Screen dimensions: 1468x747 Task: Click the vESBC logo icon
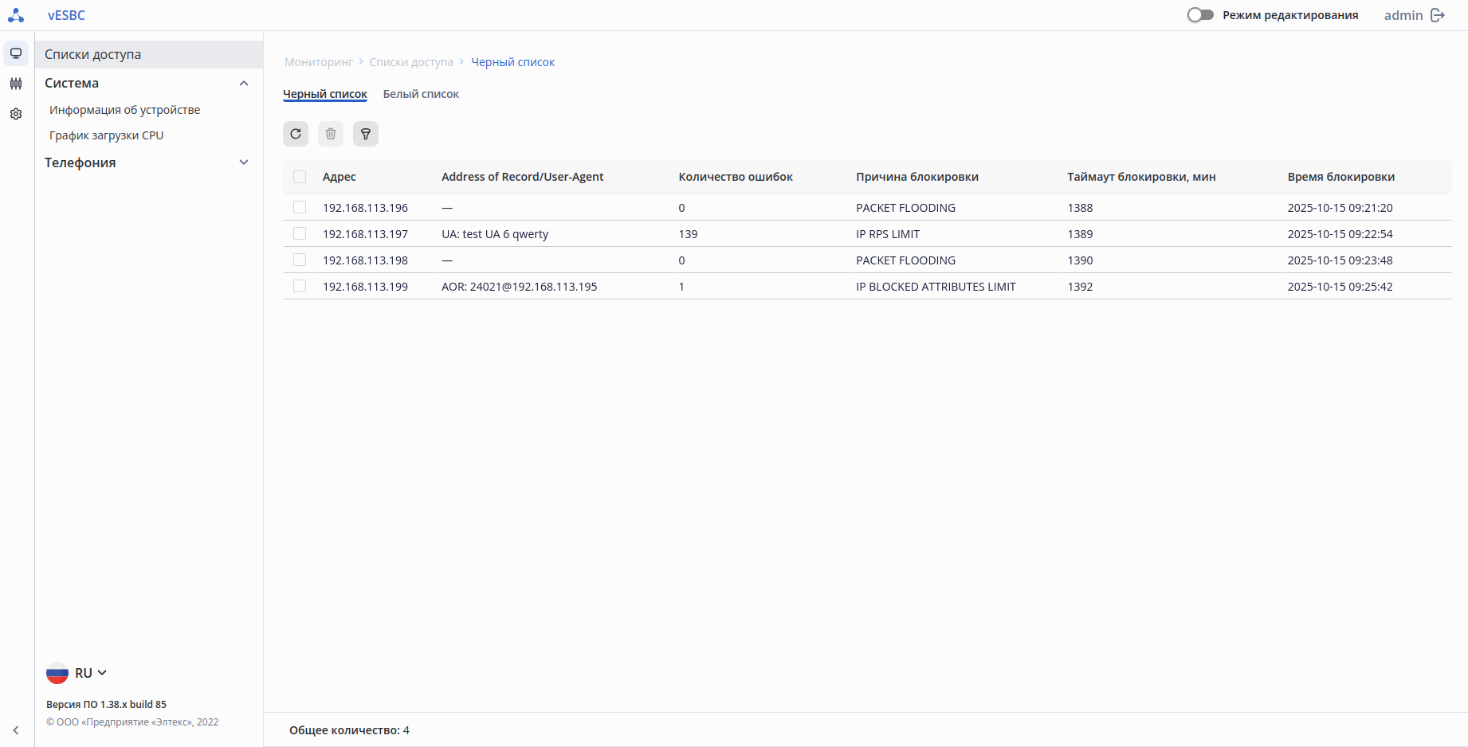pyautogui.click(x=16, y=15)
